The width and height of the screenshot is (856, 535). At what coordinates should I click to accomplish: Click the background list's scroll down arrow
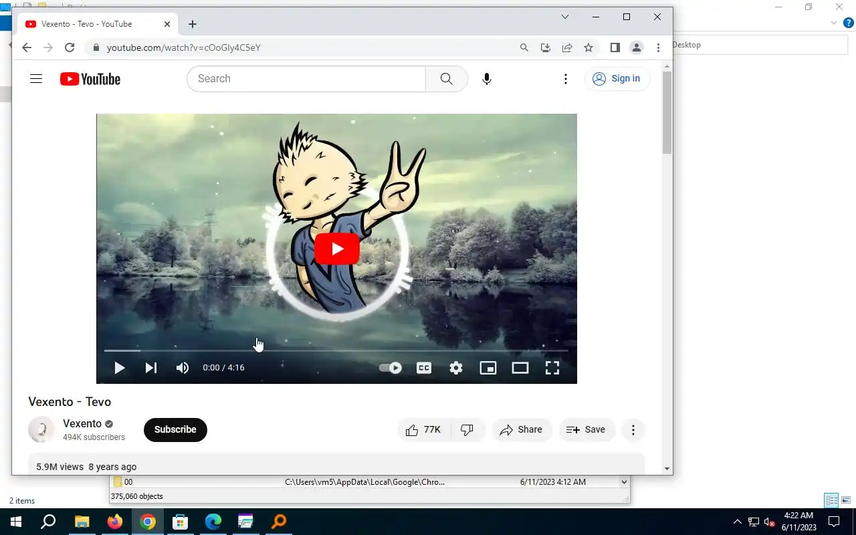coord(624,482)
